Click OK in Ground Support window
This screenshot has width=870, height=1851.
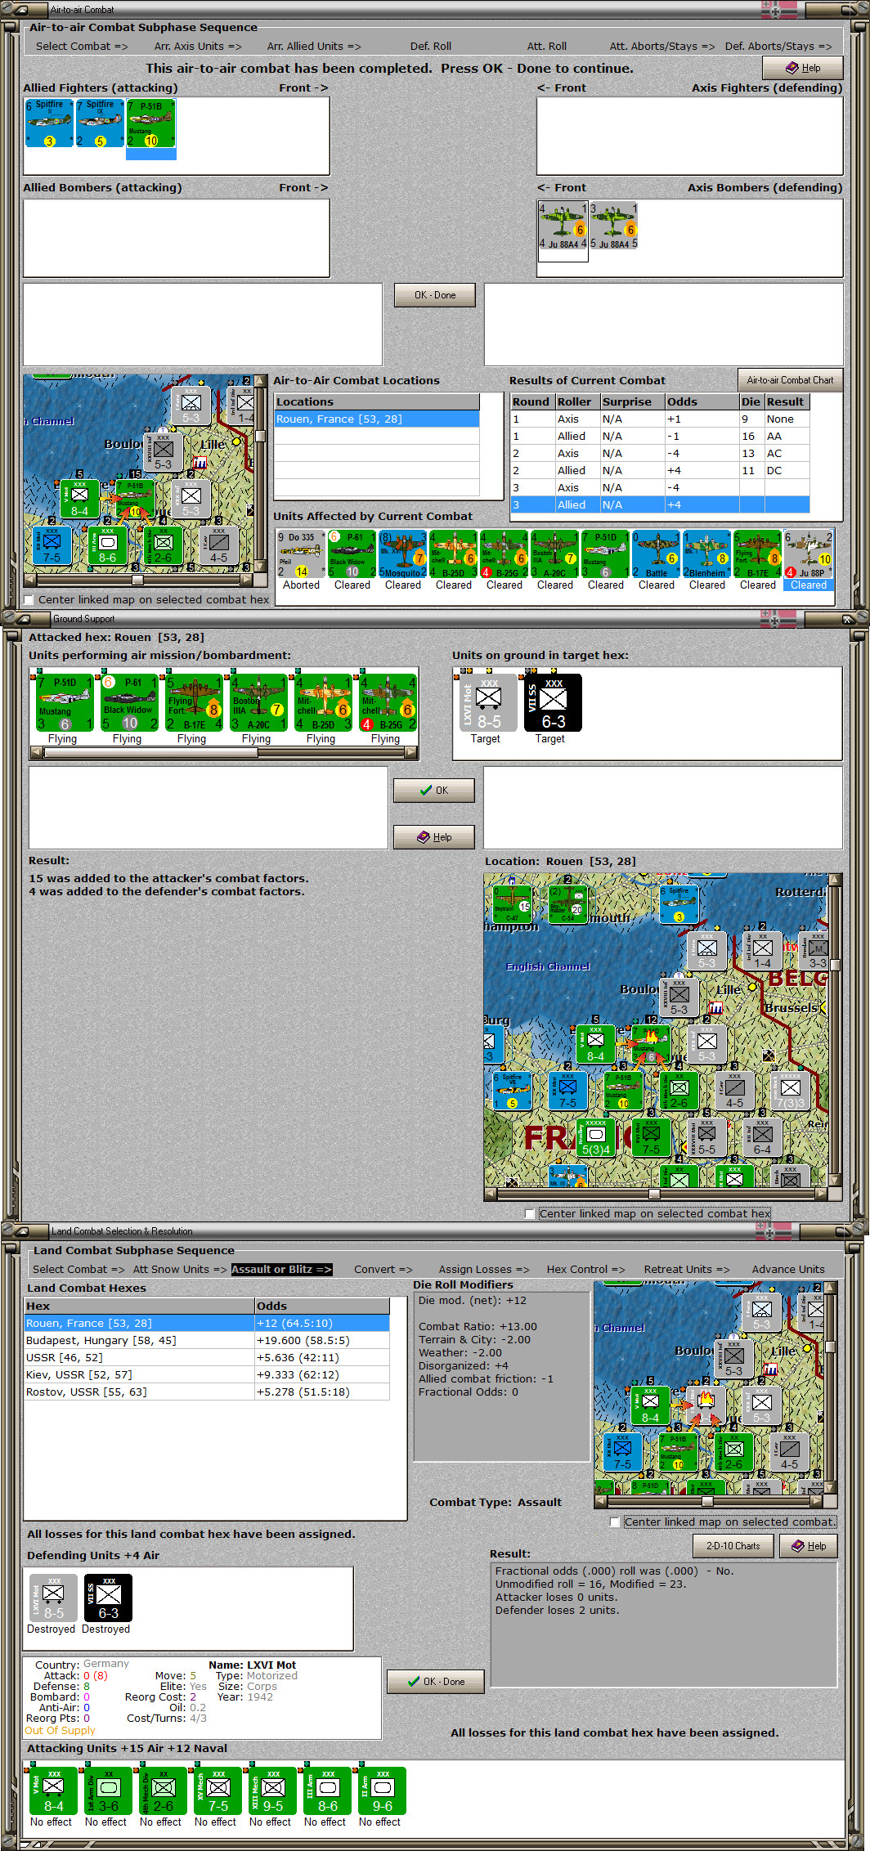433,791
